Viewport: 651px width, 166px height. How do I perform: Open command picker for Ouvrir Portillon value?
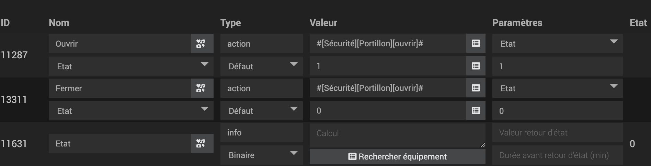[x=476, y=44]
